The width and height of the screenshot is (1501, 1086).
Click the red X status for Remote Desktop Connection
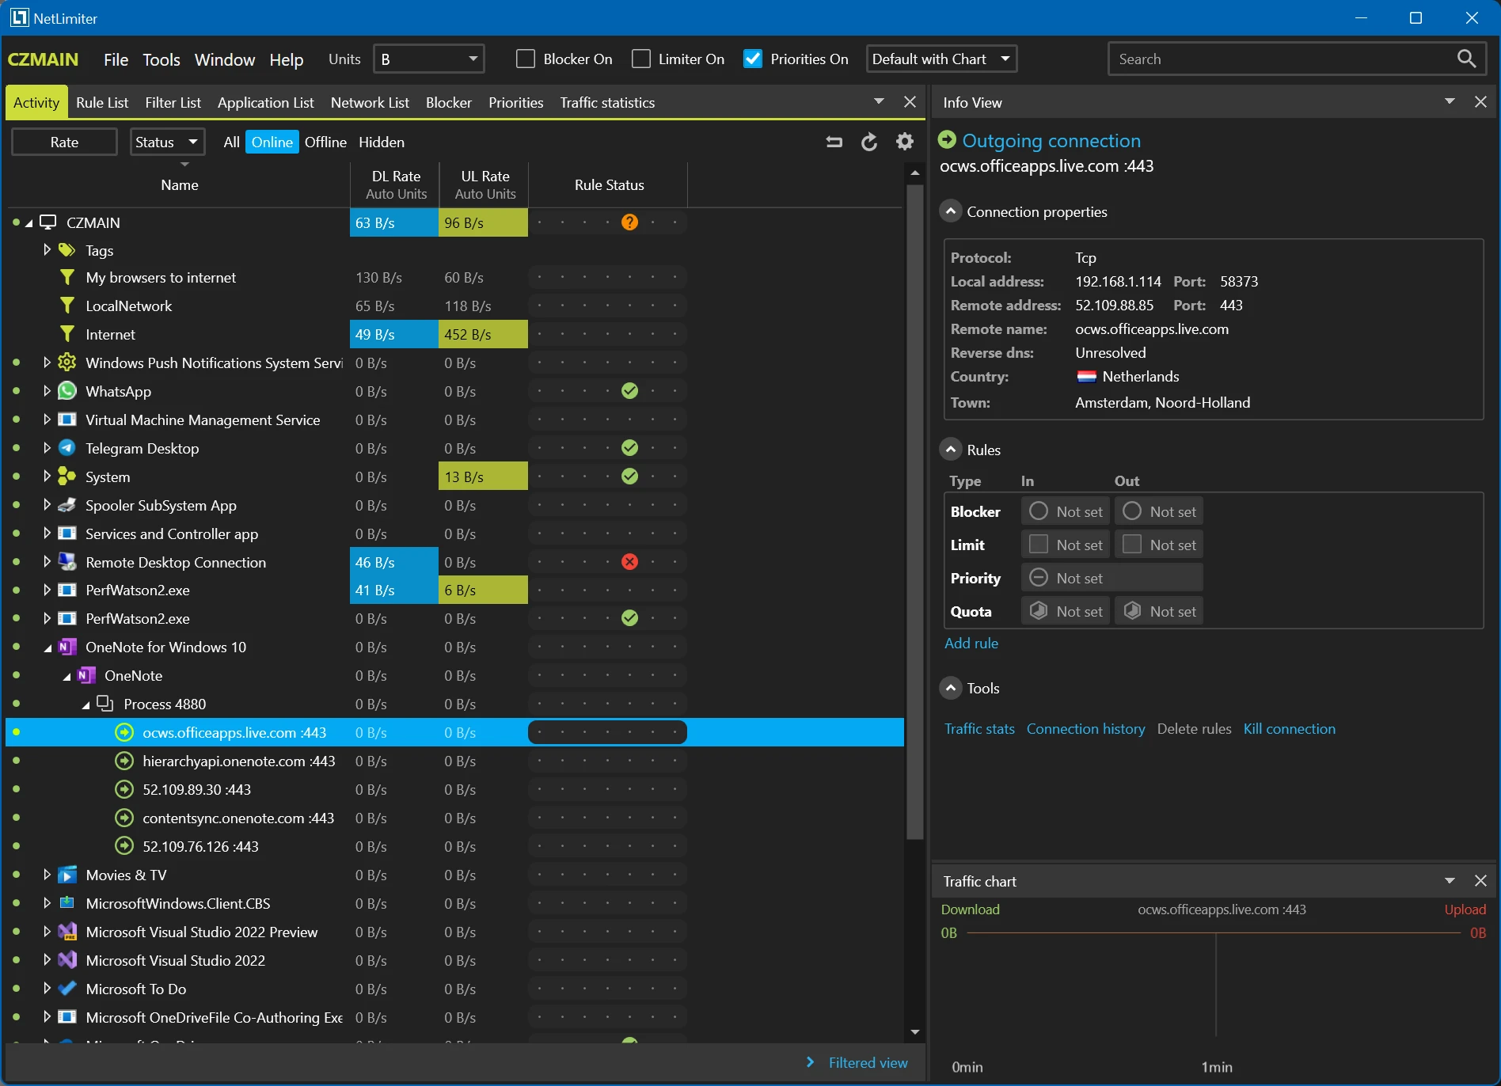pos(629,562)
